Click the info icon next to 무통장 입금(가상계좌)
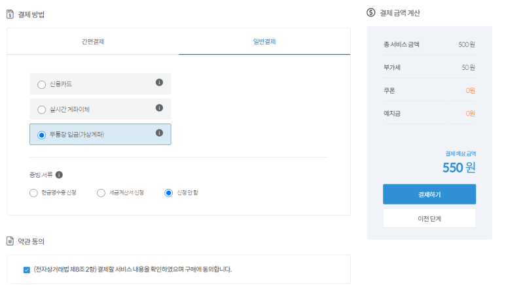Viewport: 506px width, 285px height. pos(159,133)
